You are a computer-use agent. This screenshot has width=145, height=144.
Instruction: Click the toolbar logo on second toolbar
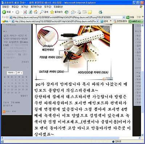(5, 21)
